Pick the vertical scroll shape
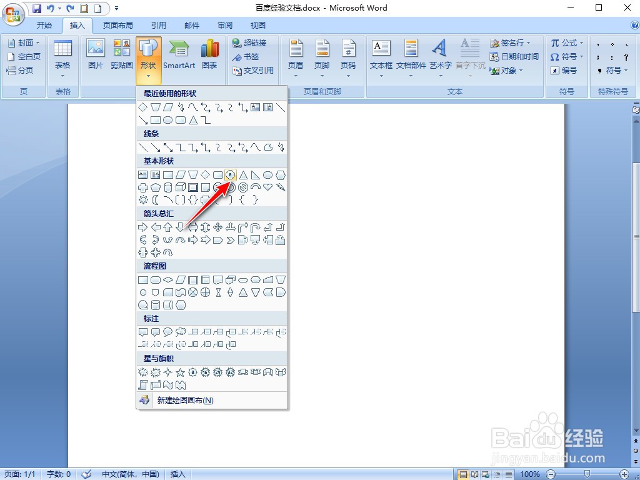 pyautogui.click(x=143, y=385)
